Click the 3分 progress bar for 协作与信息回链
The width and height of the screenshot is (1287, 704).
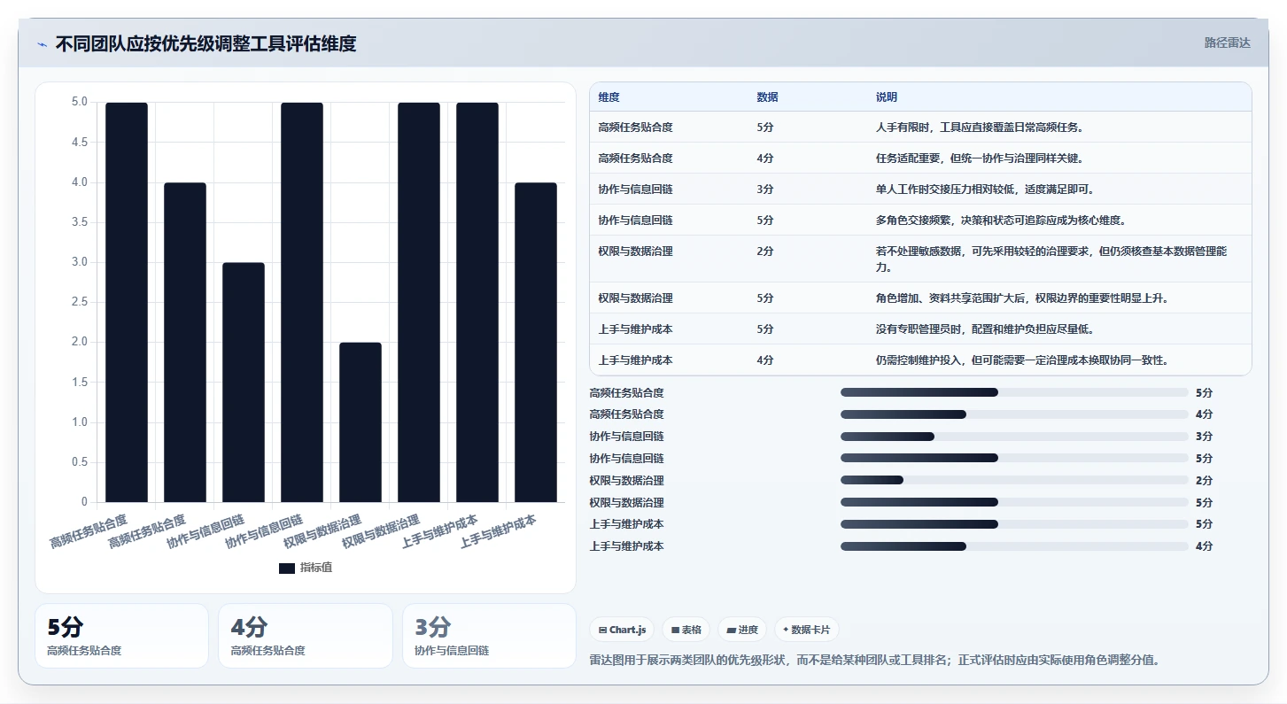pyautogui.click(x=1014, y=437)
